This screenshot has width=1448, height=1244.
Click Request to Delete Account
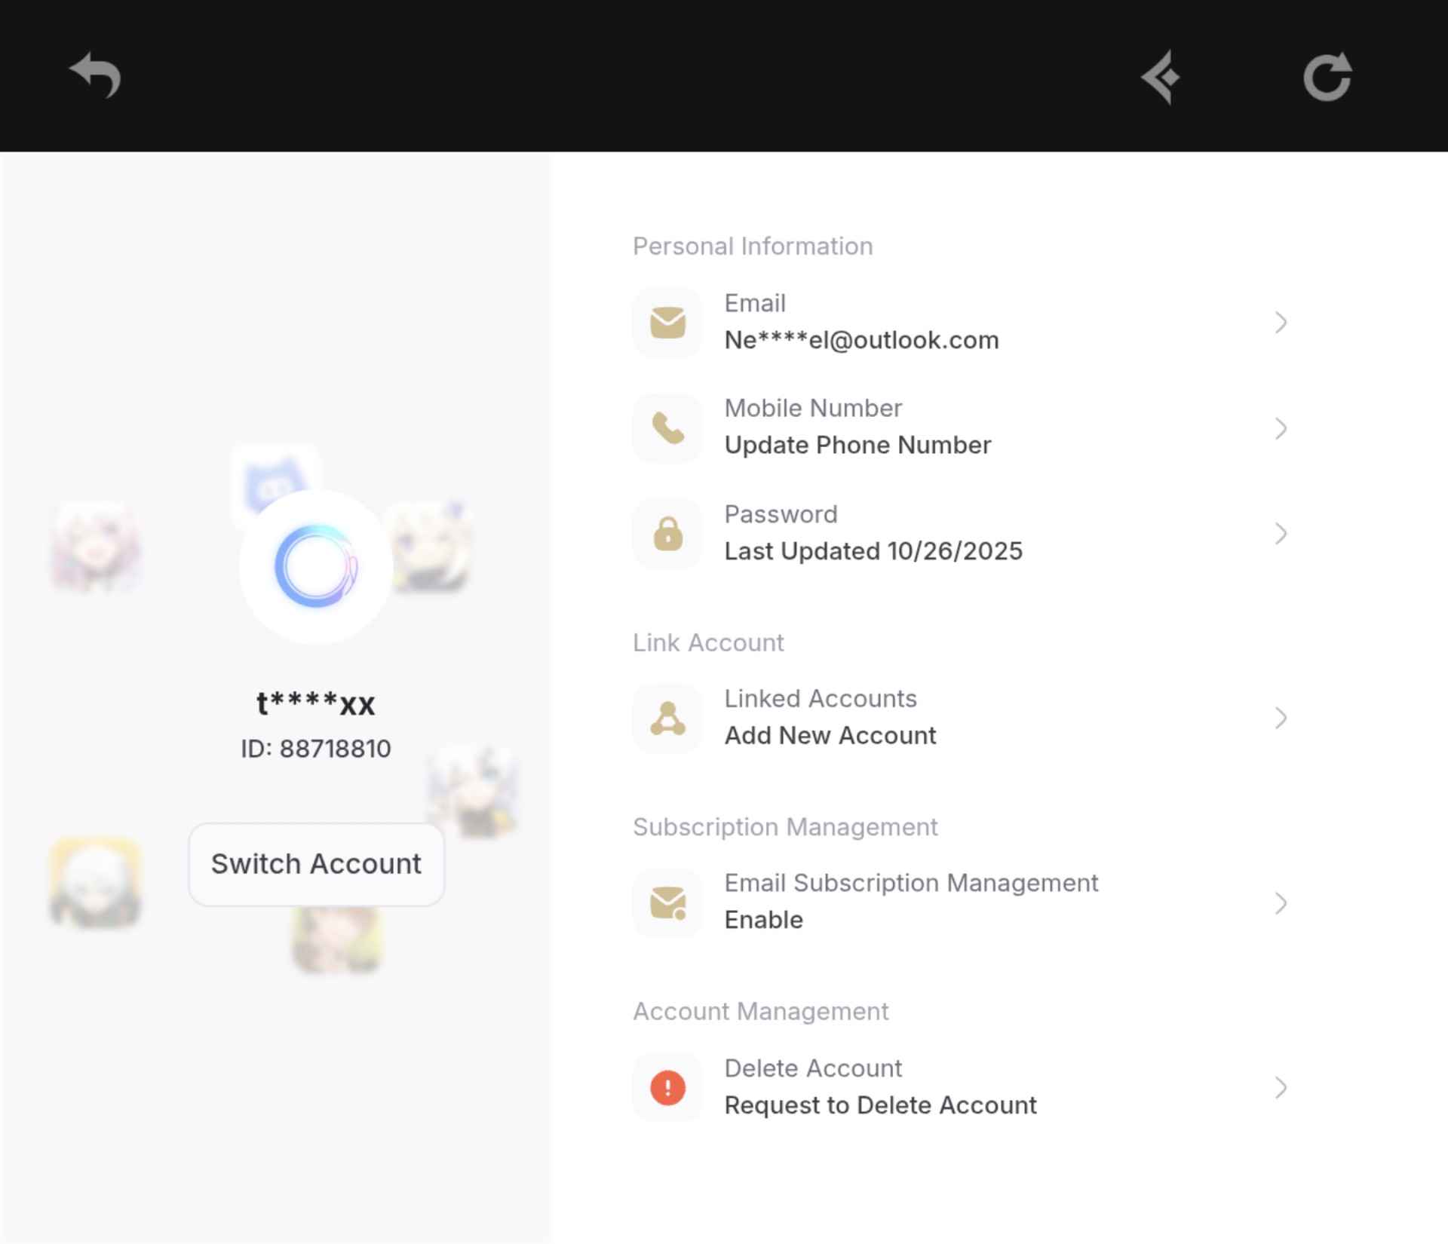(x=880, y=1105)
